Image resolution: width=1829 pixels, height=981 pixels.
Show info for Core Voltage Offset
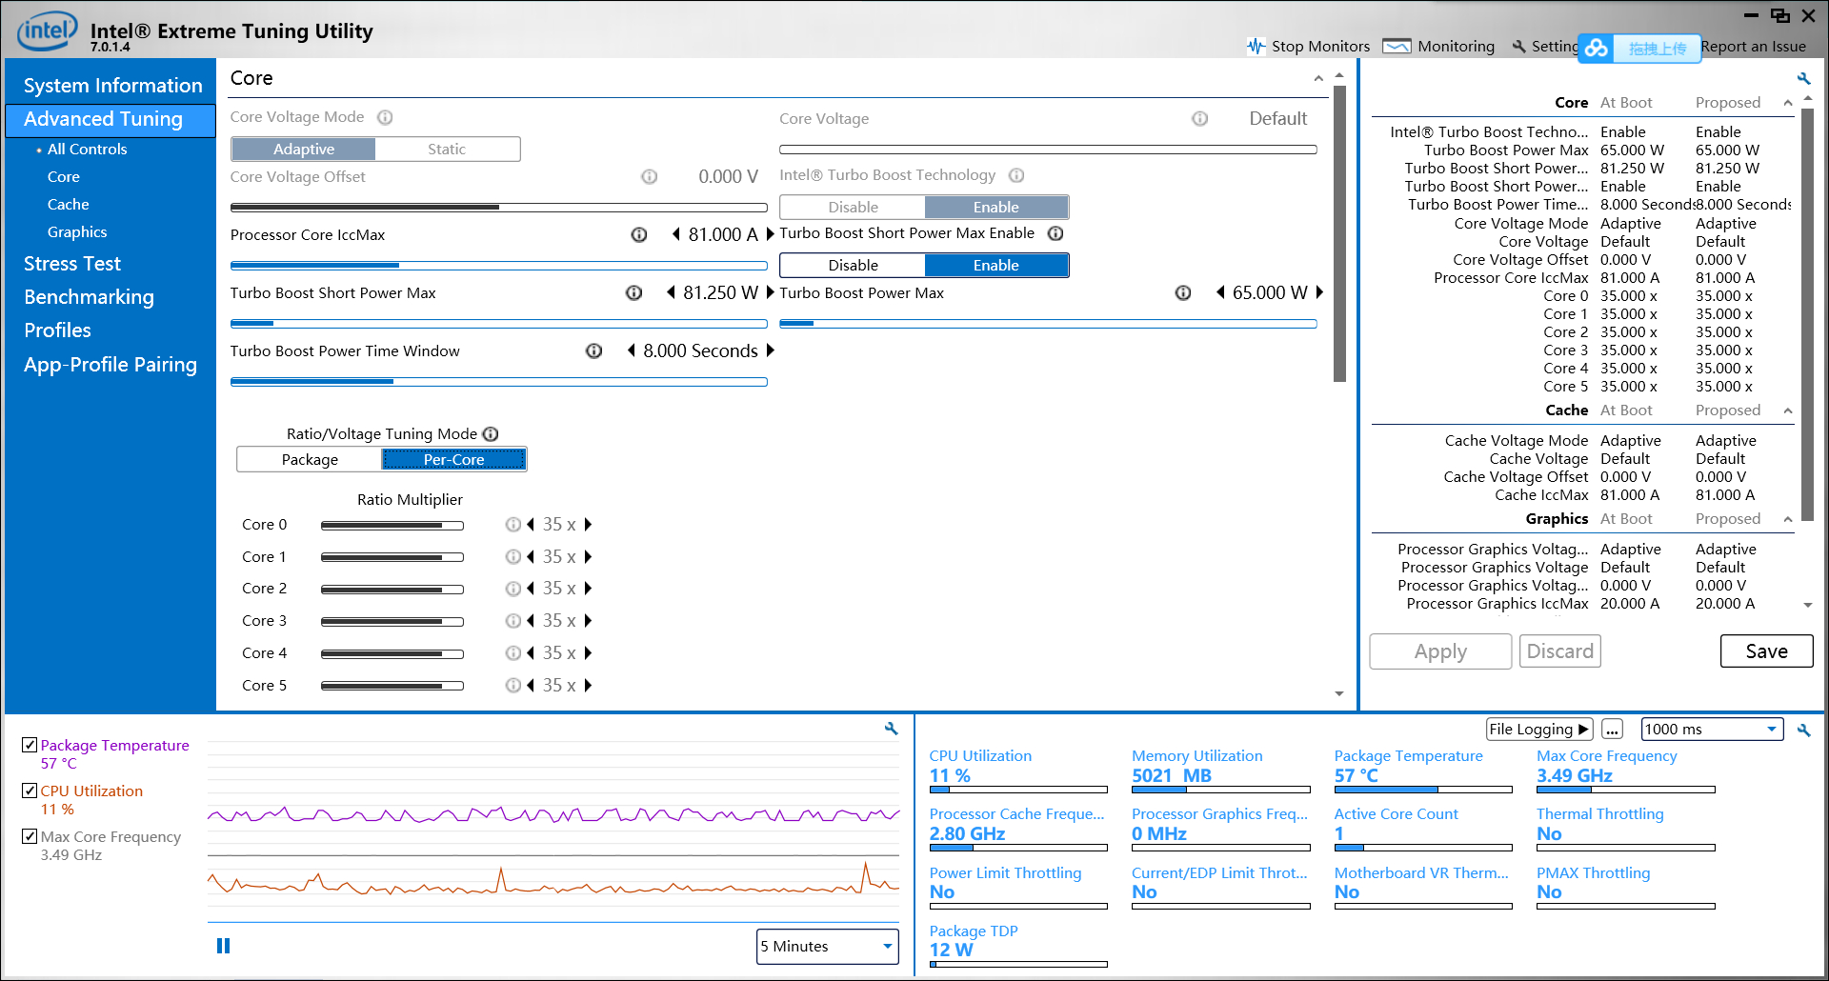pos(649,176)
